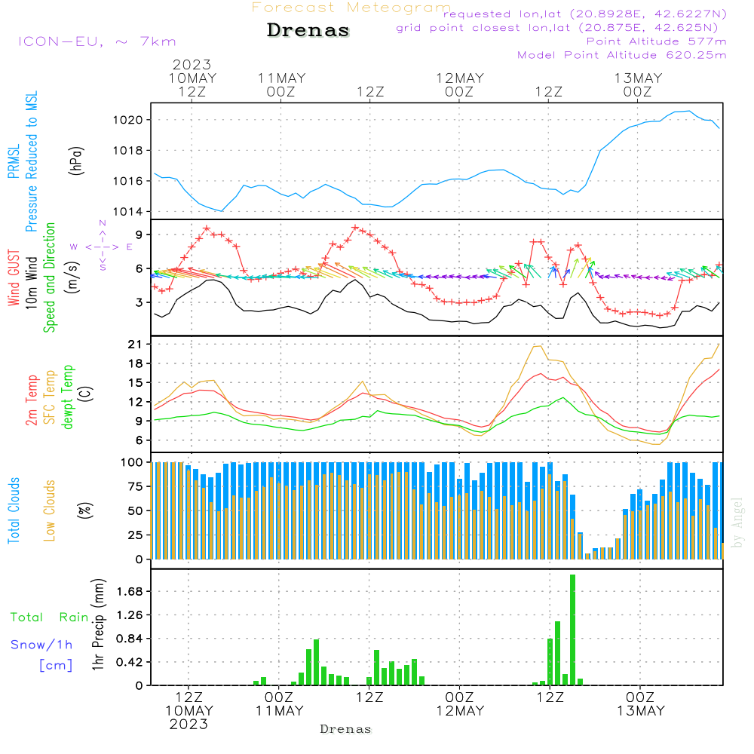
Task: Click the 'Total Clouds' blue label
Action: pos(14,510)
